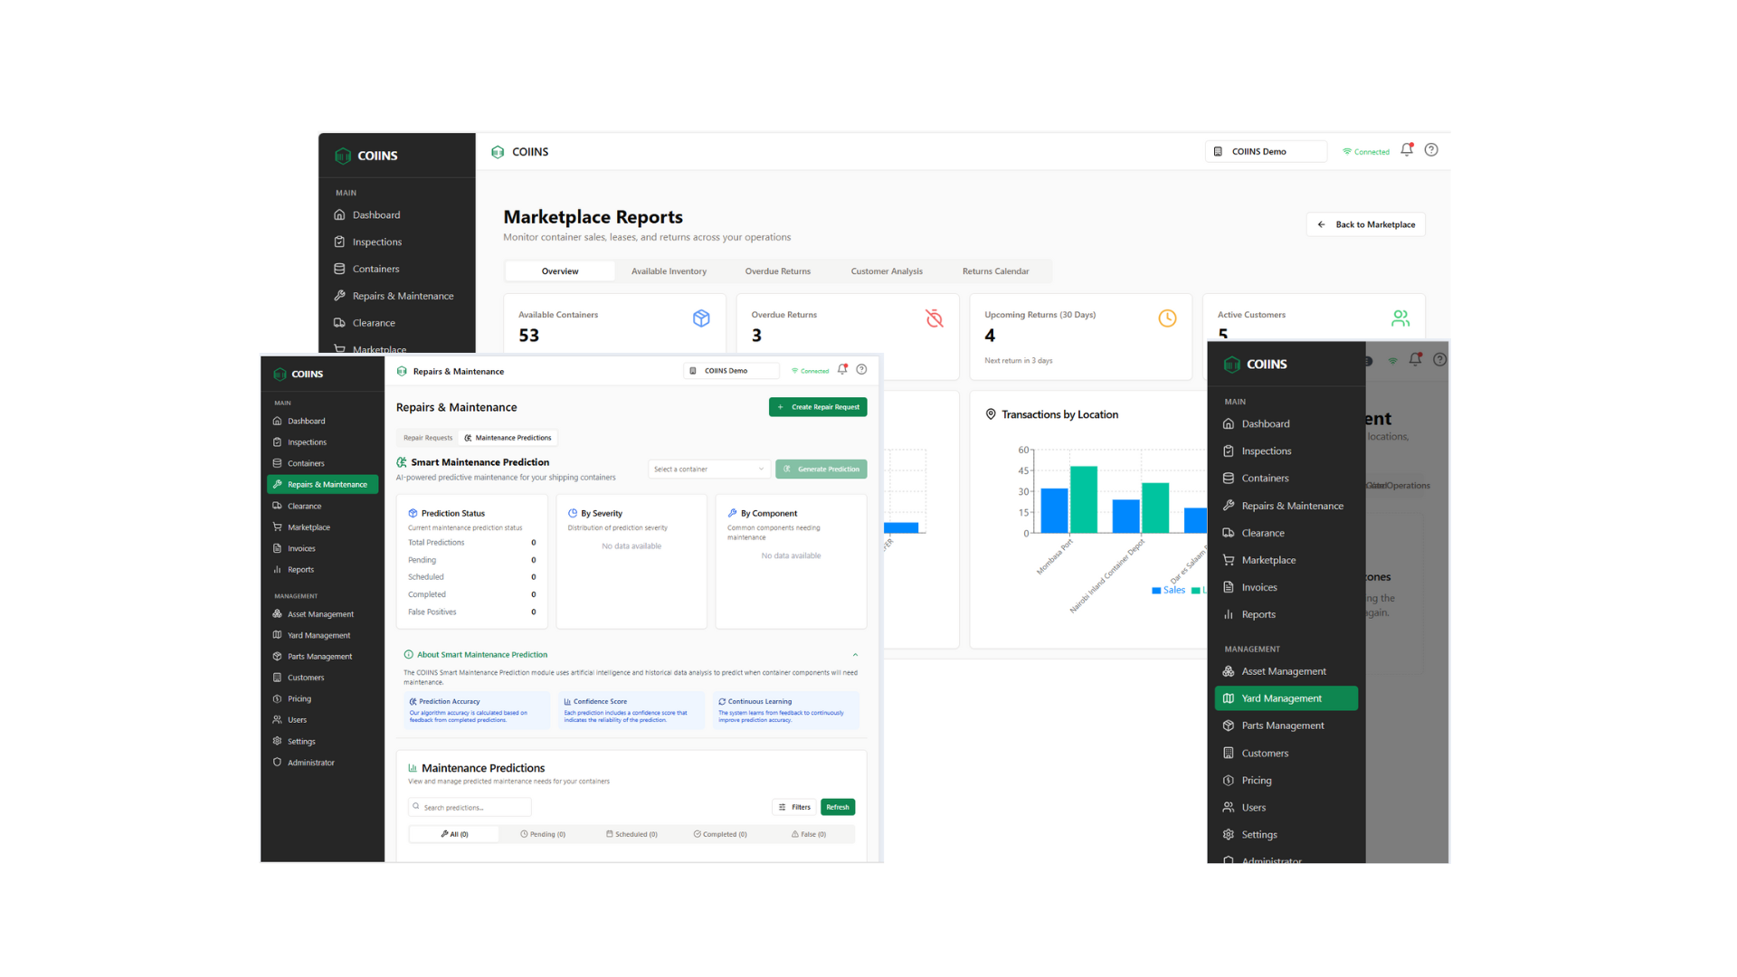The width and height of the screenshot is (1737, 977).
Task: Collapse About Smart Maintenance Prediction section
Action: tap(855, 655)
